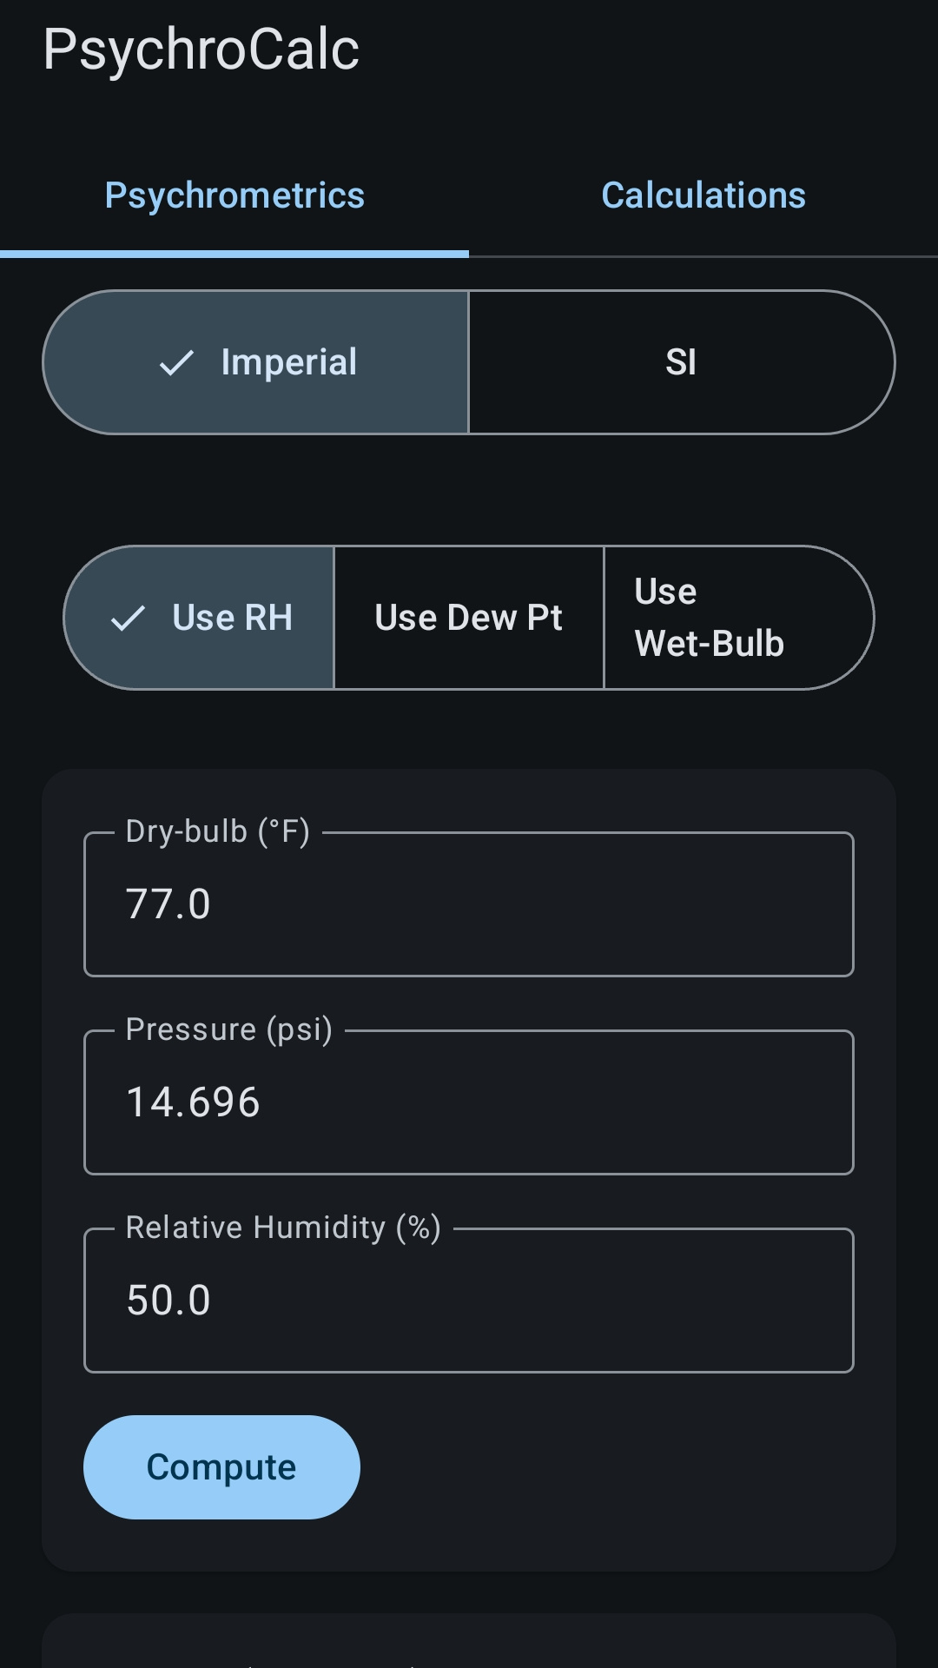Switch to the Psychrometrics tab
The height and width of the screenshot is (1668, 938).
(234, 195)
